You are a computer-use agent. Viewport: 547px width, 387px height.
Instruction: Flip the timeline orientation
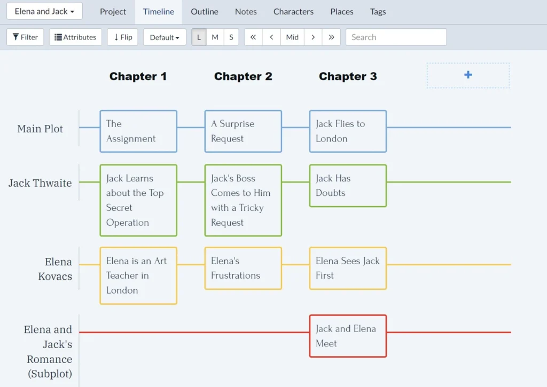pos(123,37)
